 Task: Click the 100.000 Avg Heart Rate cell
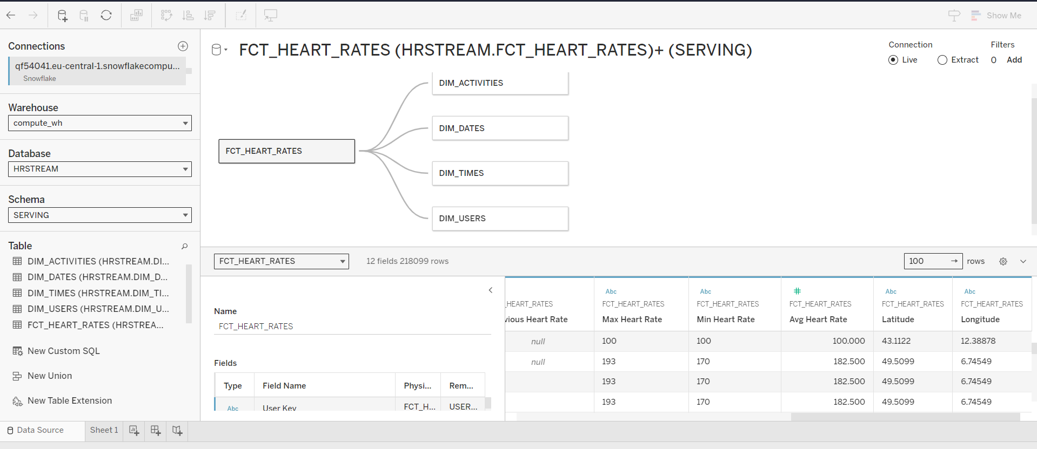pyautogui.click(x=827, y=341)
